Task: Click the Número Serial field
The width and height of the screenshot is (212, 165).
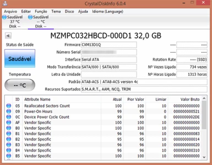Action: (x=109, y=52)
